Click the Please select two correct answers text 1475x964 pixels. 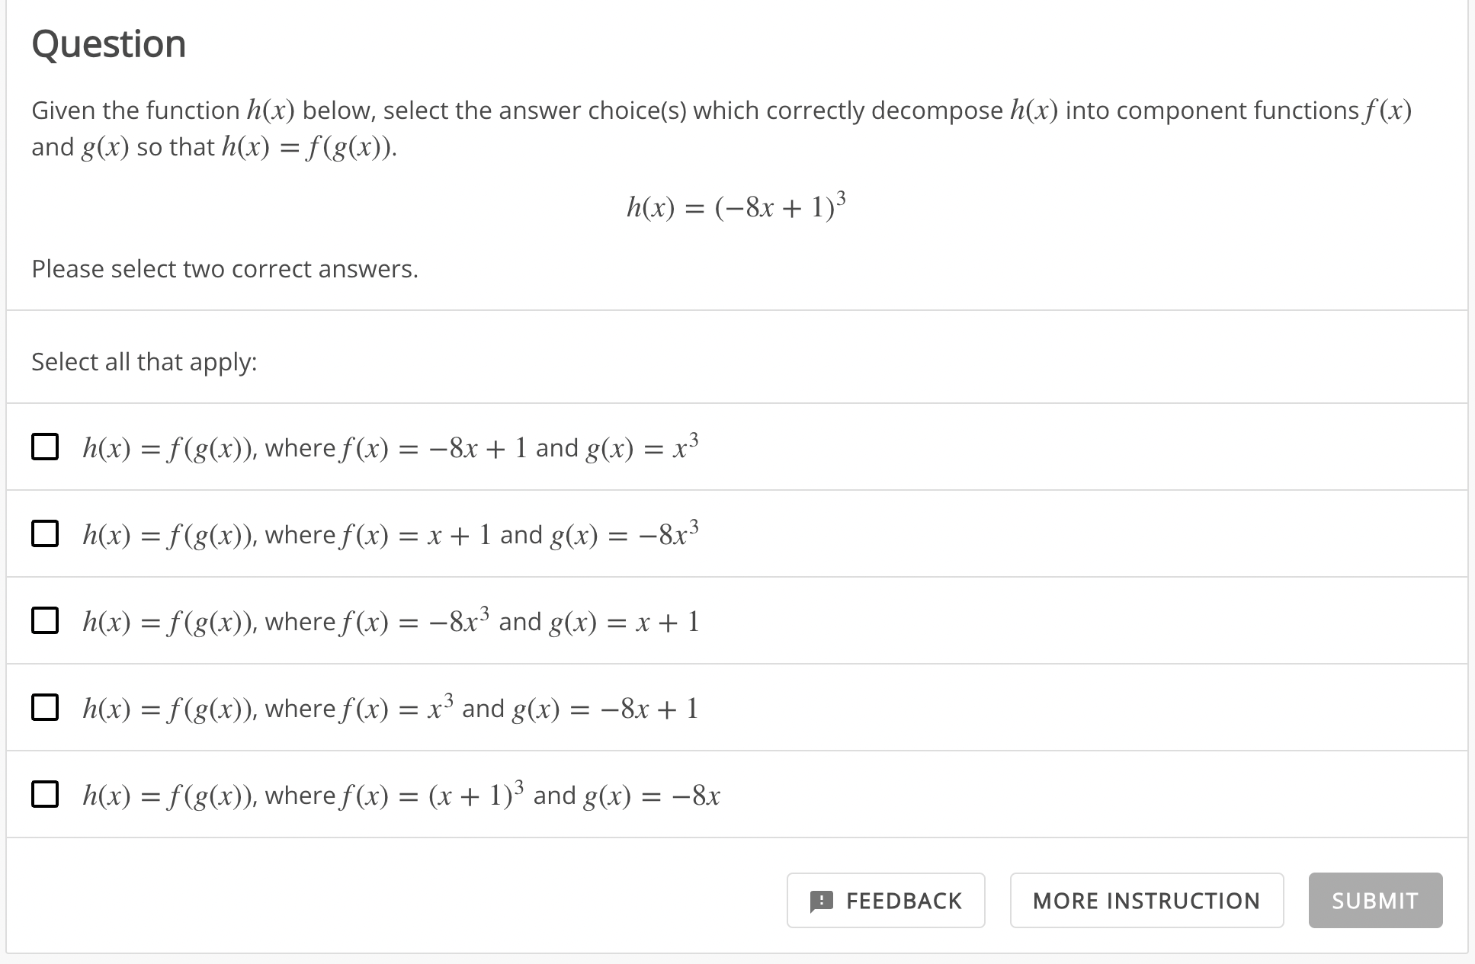pyautogui.click(x=225, y=268)
